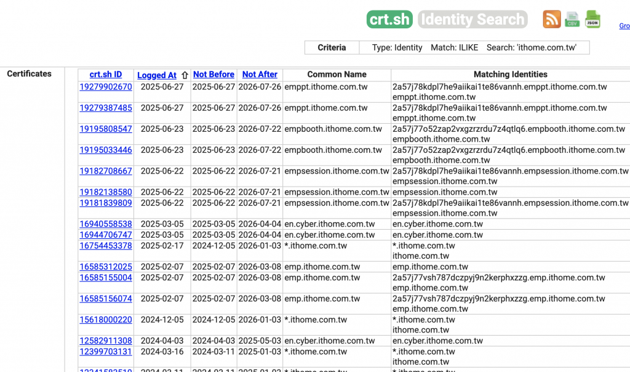The width and height of the screenshot is (630, 372).
Task: Open certificate 19195808547
Action: (106, 129)
